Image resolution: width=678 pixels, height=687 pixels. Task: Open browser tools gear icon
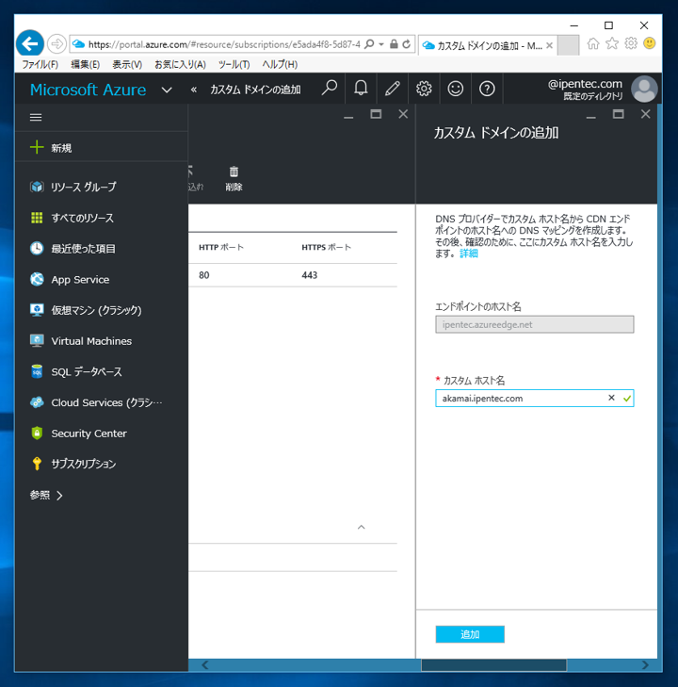(x=631, y=43)
